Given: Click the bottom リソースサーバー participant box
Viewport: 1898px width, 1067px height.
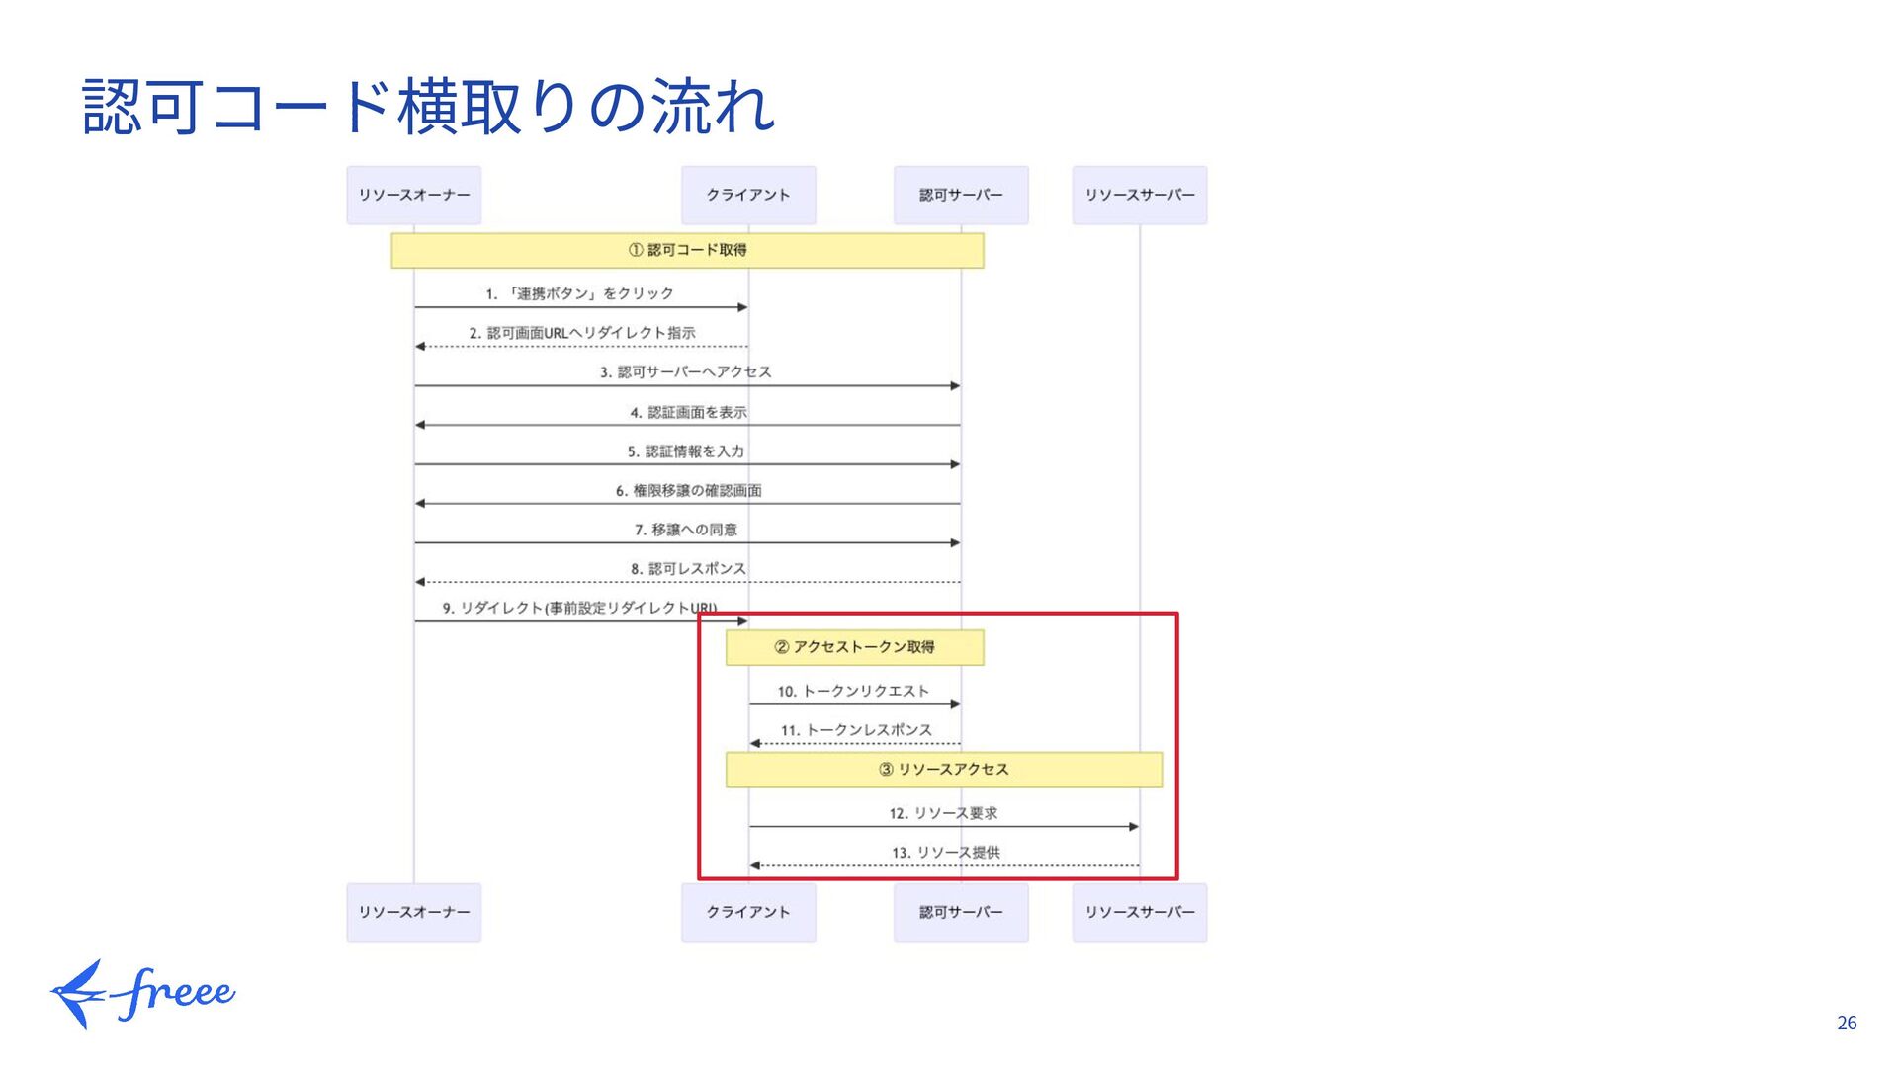Looking at the screenshot, I should 1139,912.
